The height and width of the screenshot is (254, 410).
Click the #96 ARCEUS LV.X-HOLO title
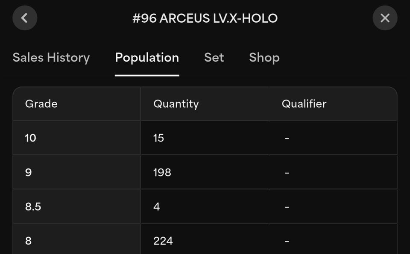click(205, 18)
